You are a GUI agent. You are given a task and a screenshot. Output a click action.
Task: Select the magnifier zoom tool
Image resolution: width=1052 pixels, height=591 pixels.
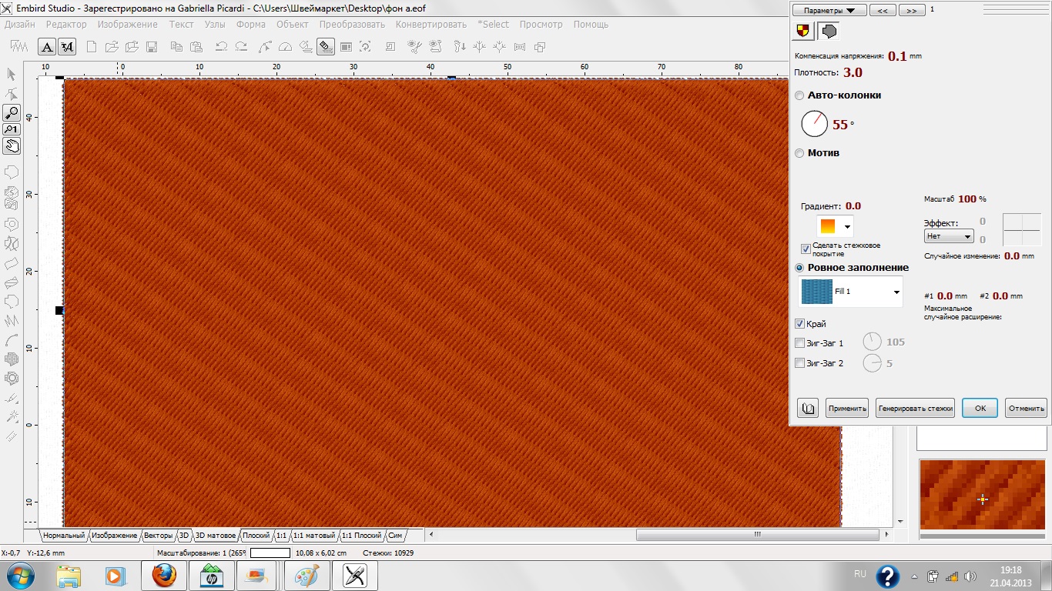point(12,113)
